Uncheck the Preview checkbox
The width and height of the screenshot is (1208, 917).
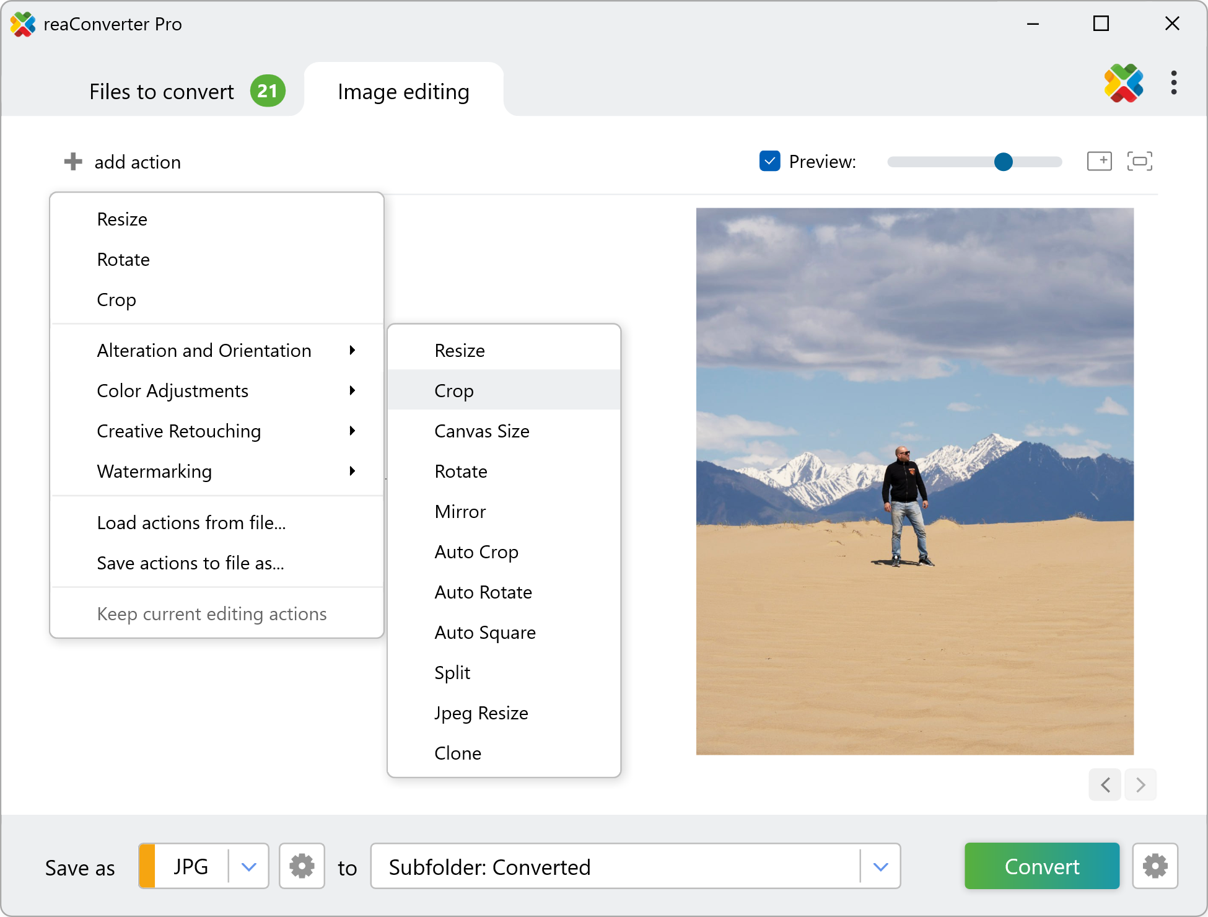(x=769, y=161)
